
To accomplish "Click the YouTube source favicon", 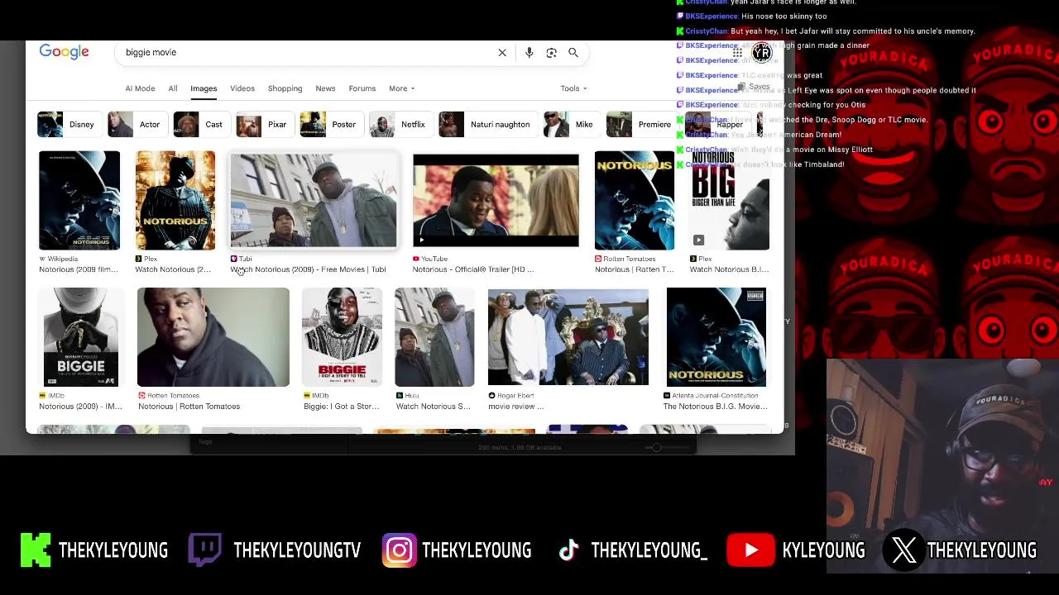I will (x=416, y=259).
